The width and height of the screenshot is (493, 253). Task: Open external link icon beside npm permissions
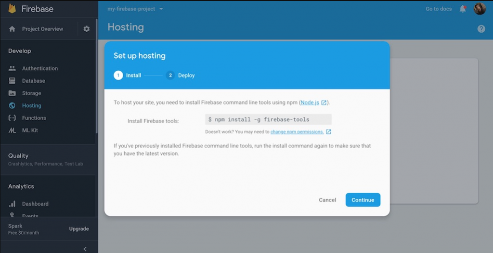click(x=328, y=132)
